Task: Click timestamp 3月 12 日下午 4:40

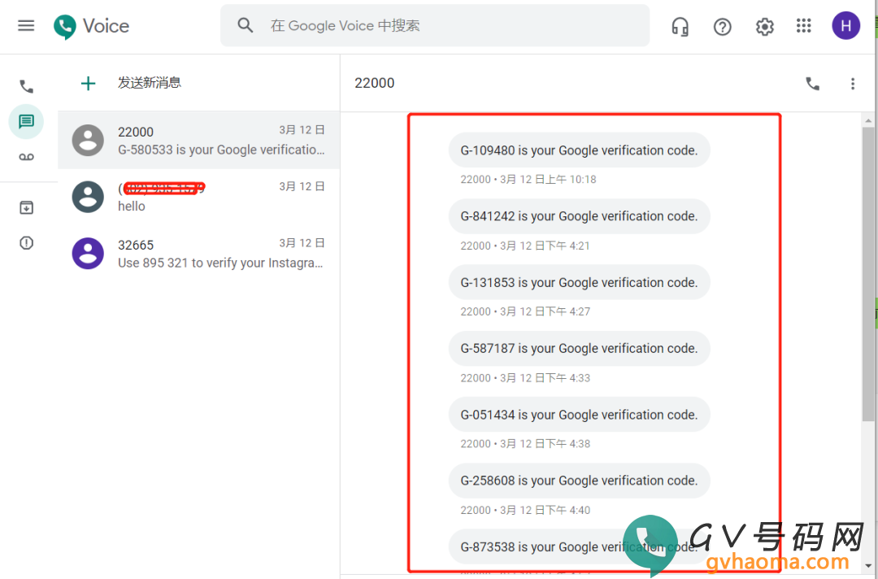Action: (x=545, y=510)
